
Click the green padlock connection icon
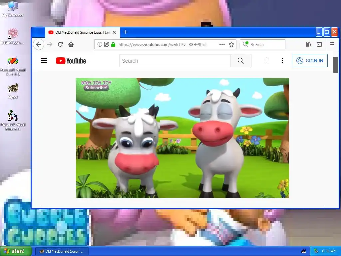tap(113, 44)
